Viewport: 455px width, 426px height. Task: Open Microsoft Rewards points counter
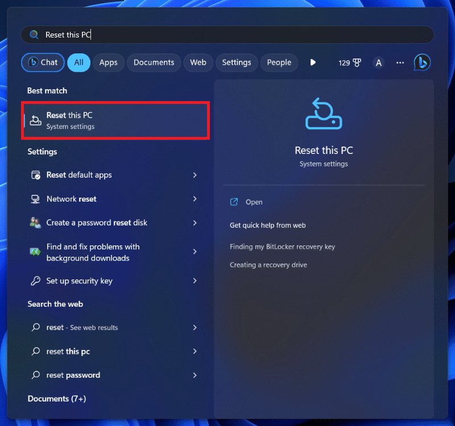[x=350, y=62]
